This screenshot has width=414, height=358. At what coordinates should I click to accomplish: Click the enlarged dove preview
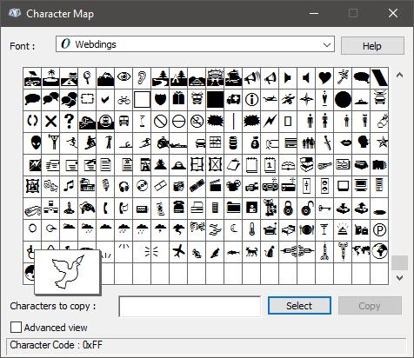[x=68, y=272]
